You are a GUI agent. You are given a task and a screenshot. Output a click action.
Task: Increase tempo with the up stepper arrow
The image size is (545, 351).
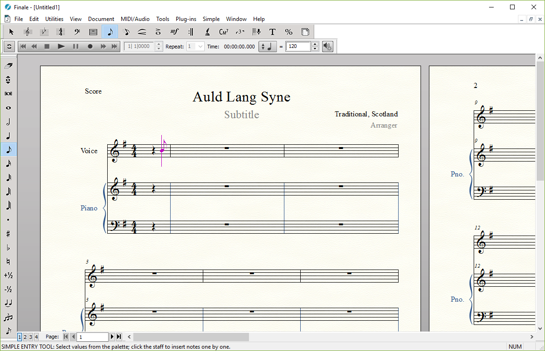315,44
